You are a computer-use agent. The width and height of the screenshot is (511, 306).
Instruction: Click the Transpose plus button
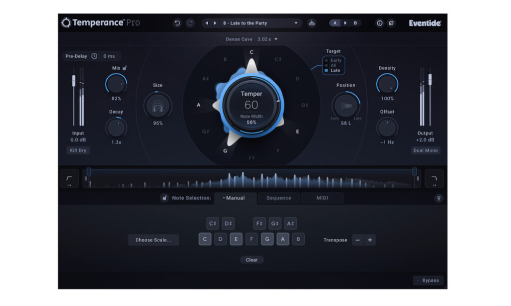pyautogui.click(x=370, y=240)
